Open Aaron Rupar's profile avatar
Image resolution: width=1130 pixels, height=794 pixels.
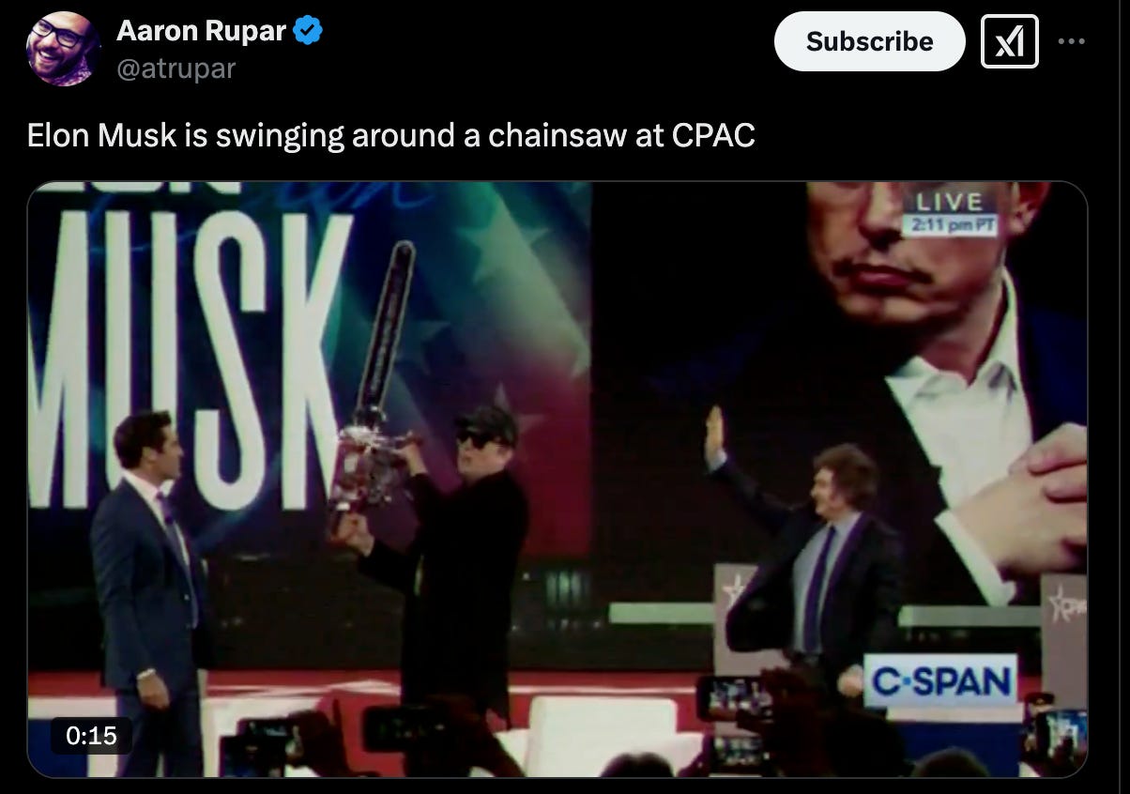63,49
